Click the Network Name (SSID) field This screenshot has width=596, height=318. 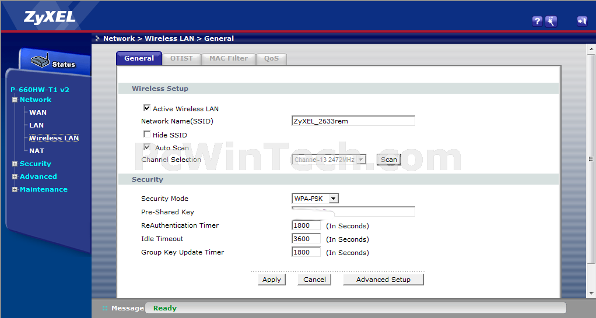353,121
